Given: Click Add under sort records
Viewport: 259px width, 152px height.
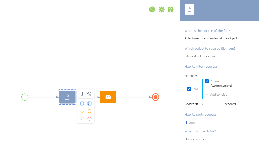Looking at the screenshot, I should pyautogui.click(x=190, y=123).
